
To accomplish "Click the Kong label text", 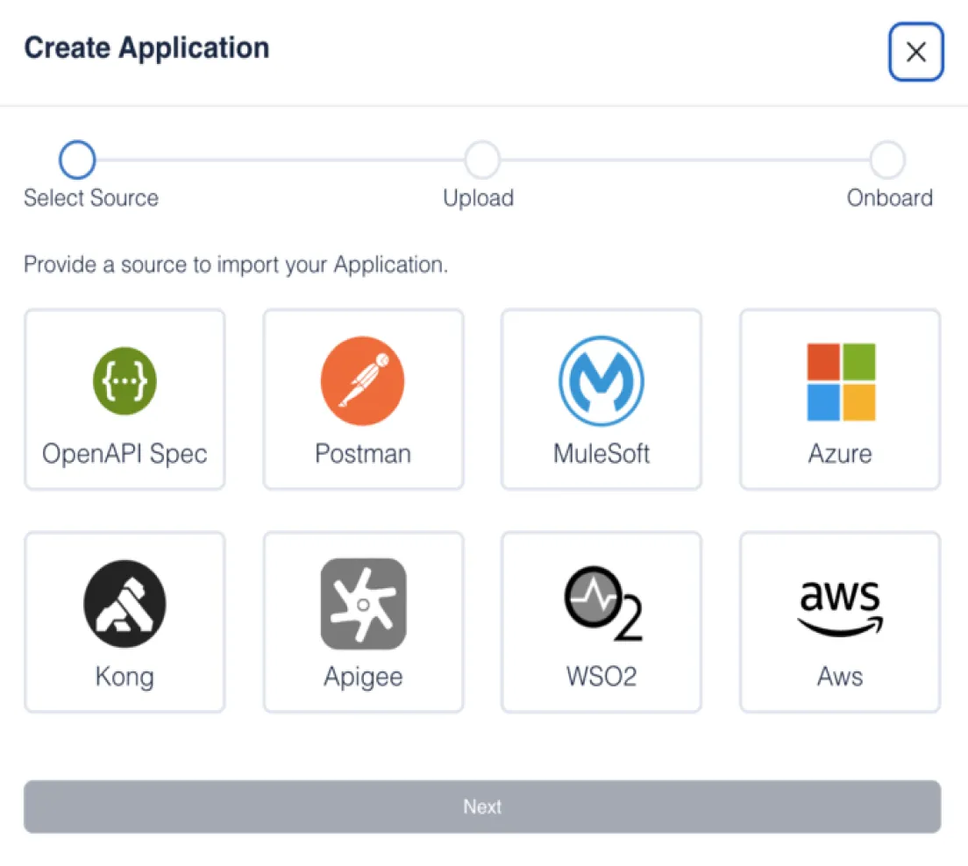I will [125, 678].
